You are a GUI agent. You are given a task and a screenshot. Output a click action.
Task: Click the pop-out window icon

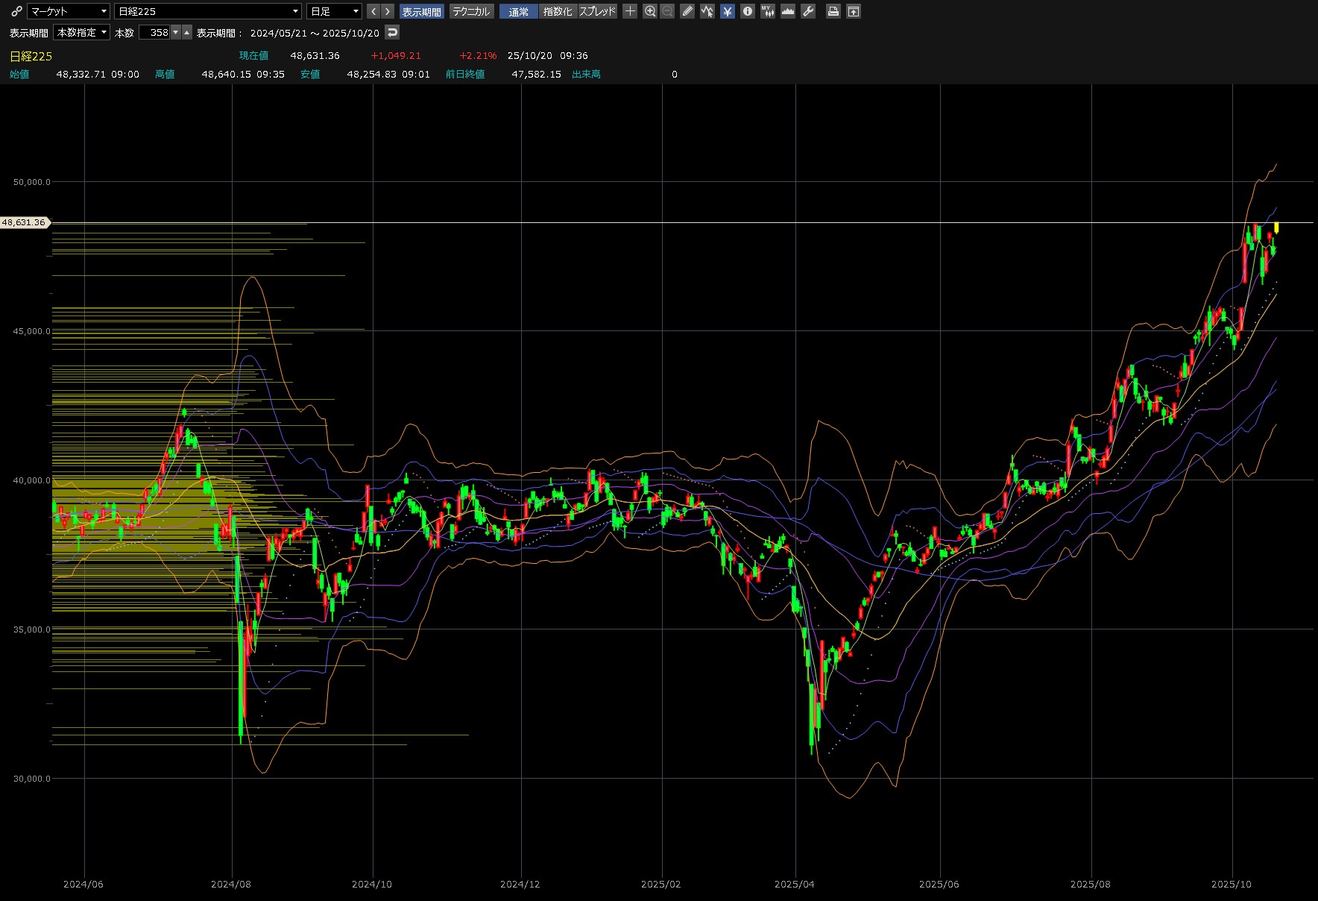pos(854,11)
